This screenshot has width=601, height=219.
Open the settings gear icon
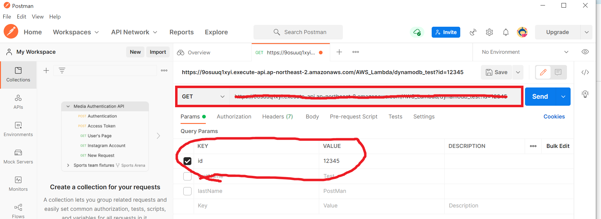tap(489, 32)
